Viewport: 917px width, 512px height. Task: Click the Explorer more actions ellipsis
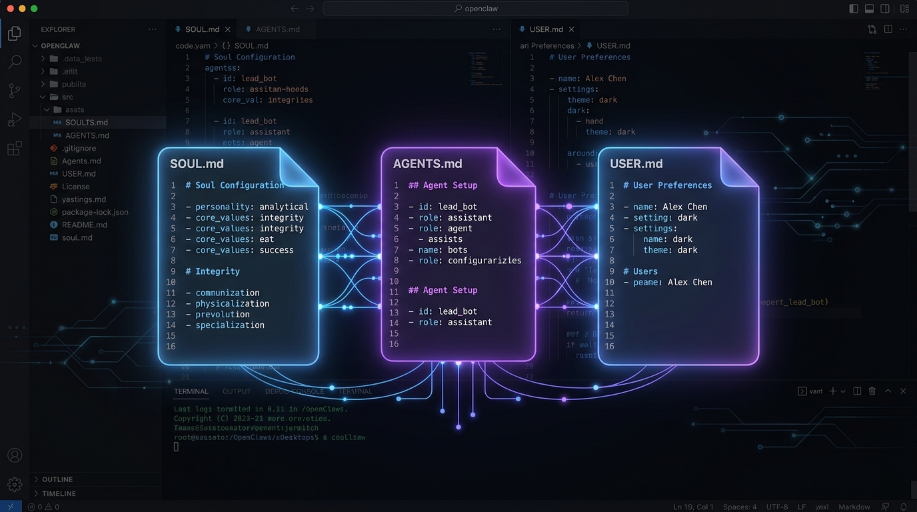pyautogui.click(x=153, y=29)
